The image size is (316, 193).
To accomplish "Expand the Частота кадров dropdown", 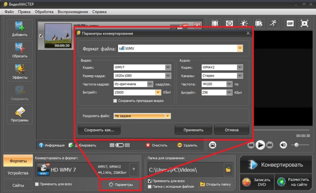I will 150,84.
